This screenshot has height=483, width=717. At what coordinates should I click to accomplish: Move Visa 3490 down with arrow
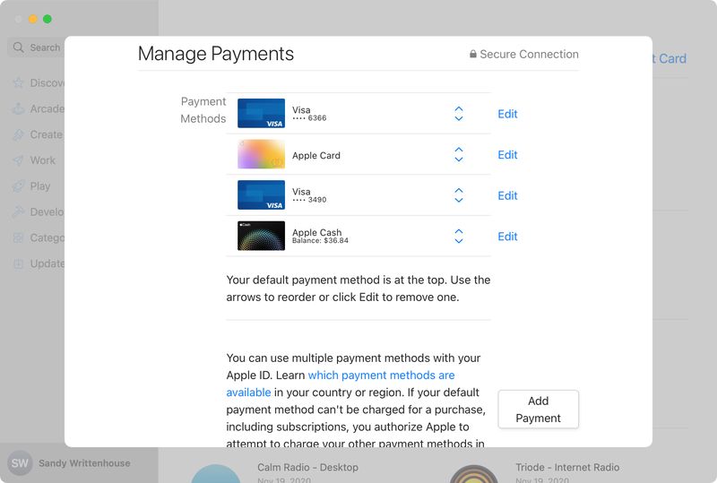pyautogui.click(x=459, y=200)
